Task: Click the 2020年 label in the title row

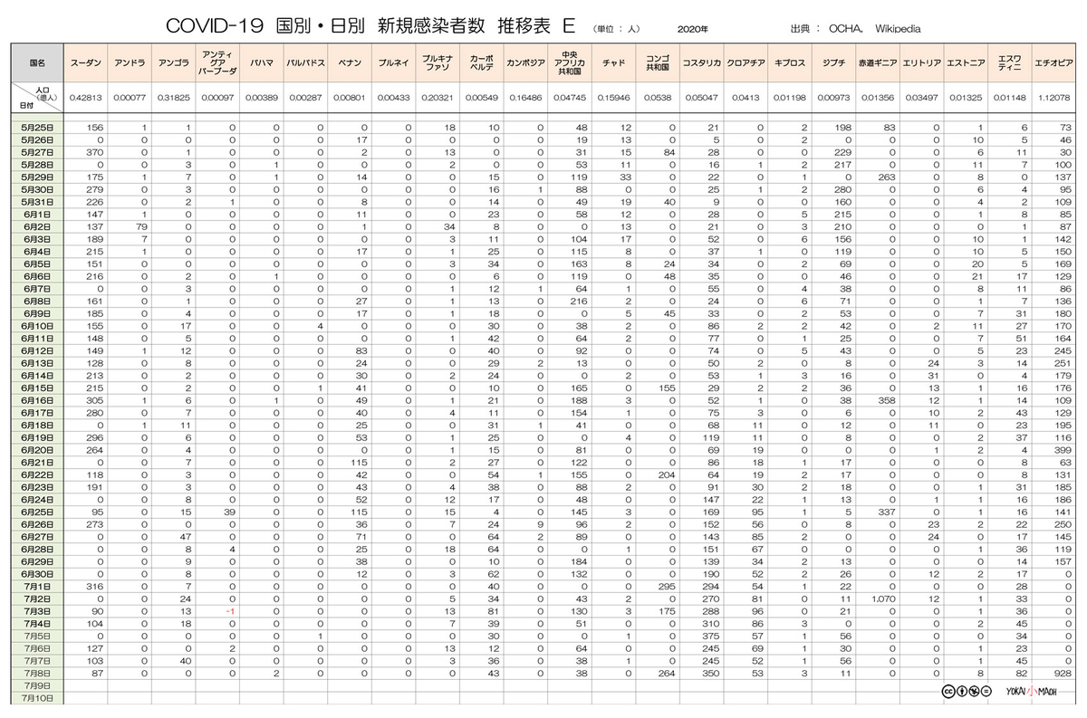Action: pos(692,29)
